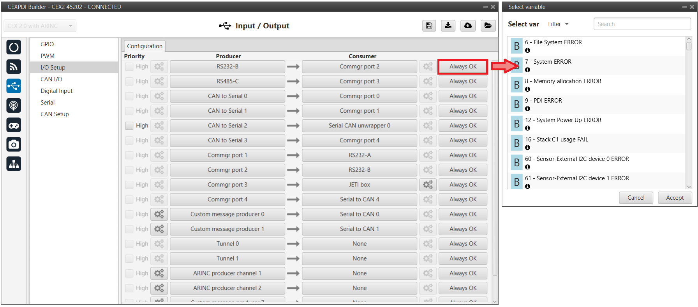The width and height of the screenshot is (698, 307).
Task: Open the camera section in the sidebar
Action: pos(14,145)
